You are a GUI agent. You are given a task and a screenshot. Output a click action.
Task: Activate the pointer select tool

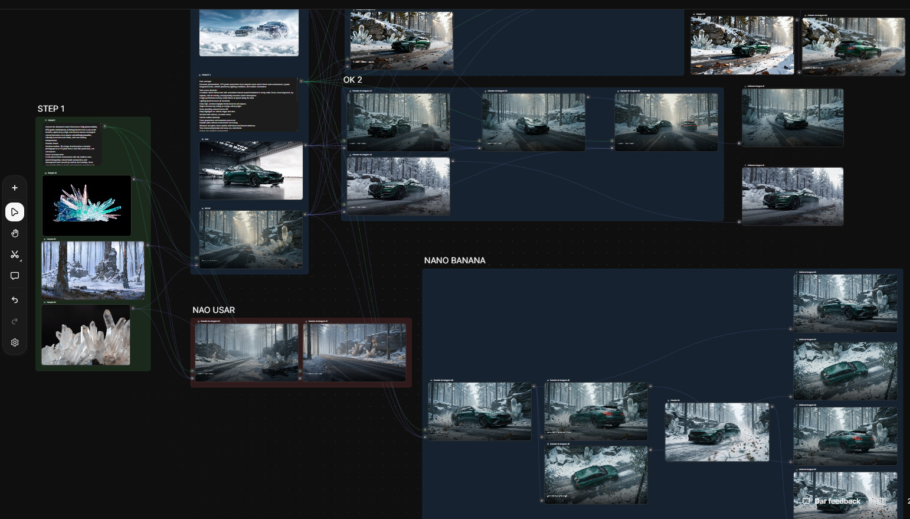[15, 212]
